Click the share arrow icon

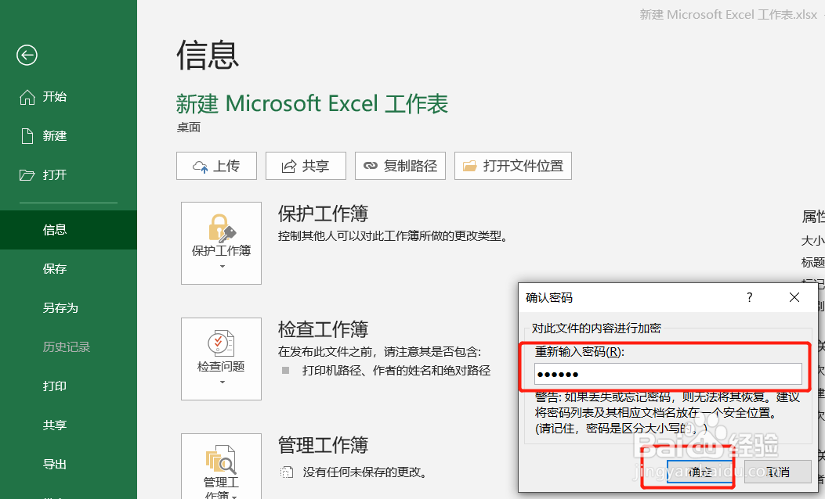tap(289, 167)
